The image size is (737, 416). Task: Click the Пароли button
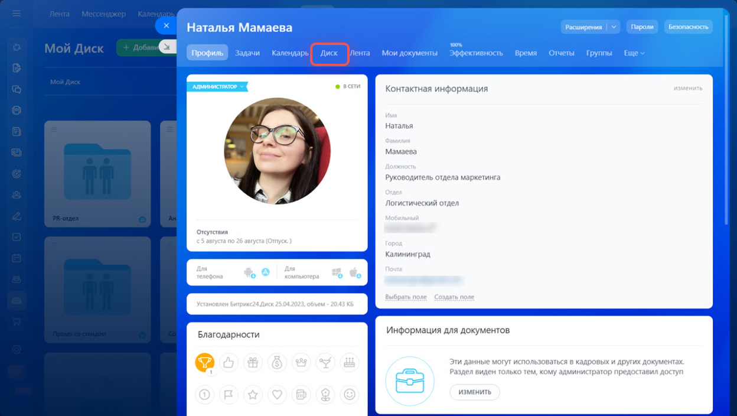(x=643, y=27)
